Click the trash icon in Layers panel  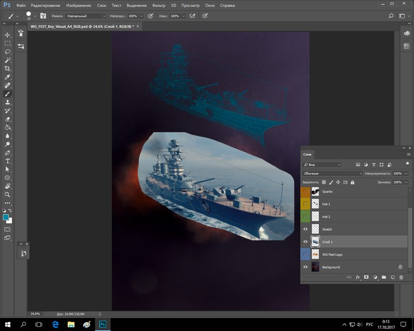pos(401,277)
